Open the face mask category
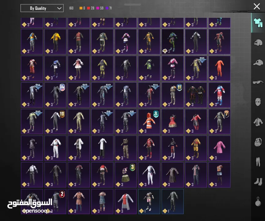Viewport: 265px width, 221px height. tap(258, 102)
